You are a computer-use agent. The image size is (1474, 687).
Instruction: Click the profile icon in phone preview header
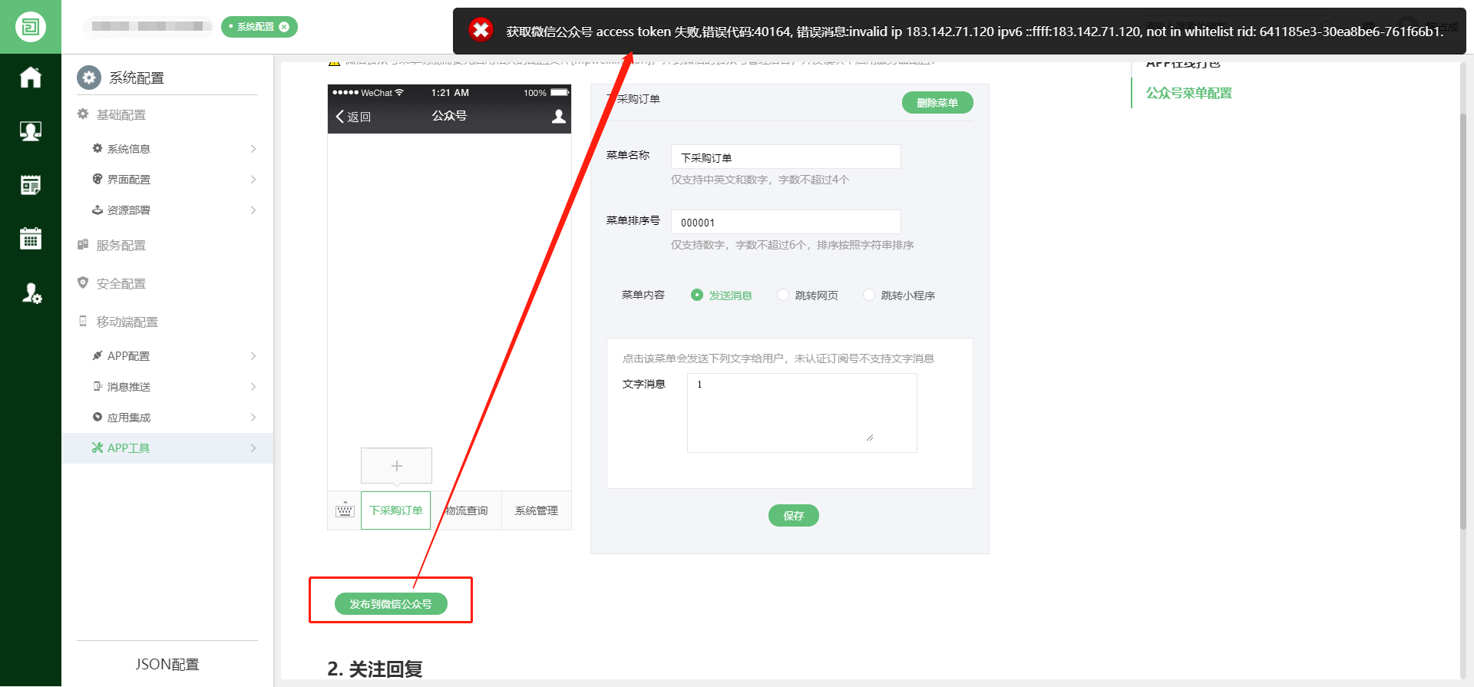pyautogui.click(x=559, y=116)
